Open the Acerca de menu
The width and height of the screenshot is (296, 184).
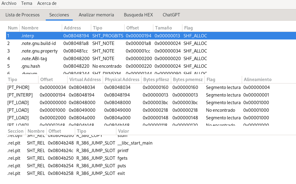click(47, 3)
